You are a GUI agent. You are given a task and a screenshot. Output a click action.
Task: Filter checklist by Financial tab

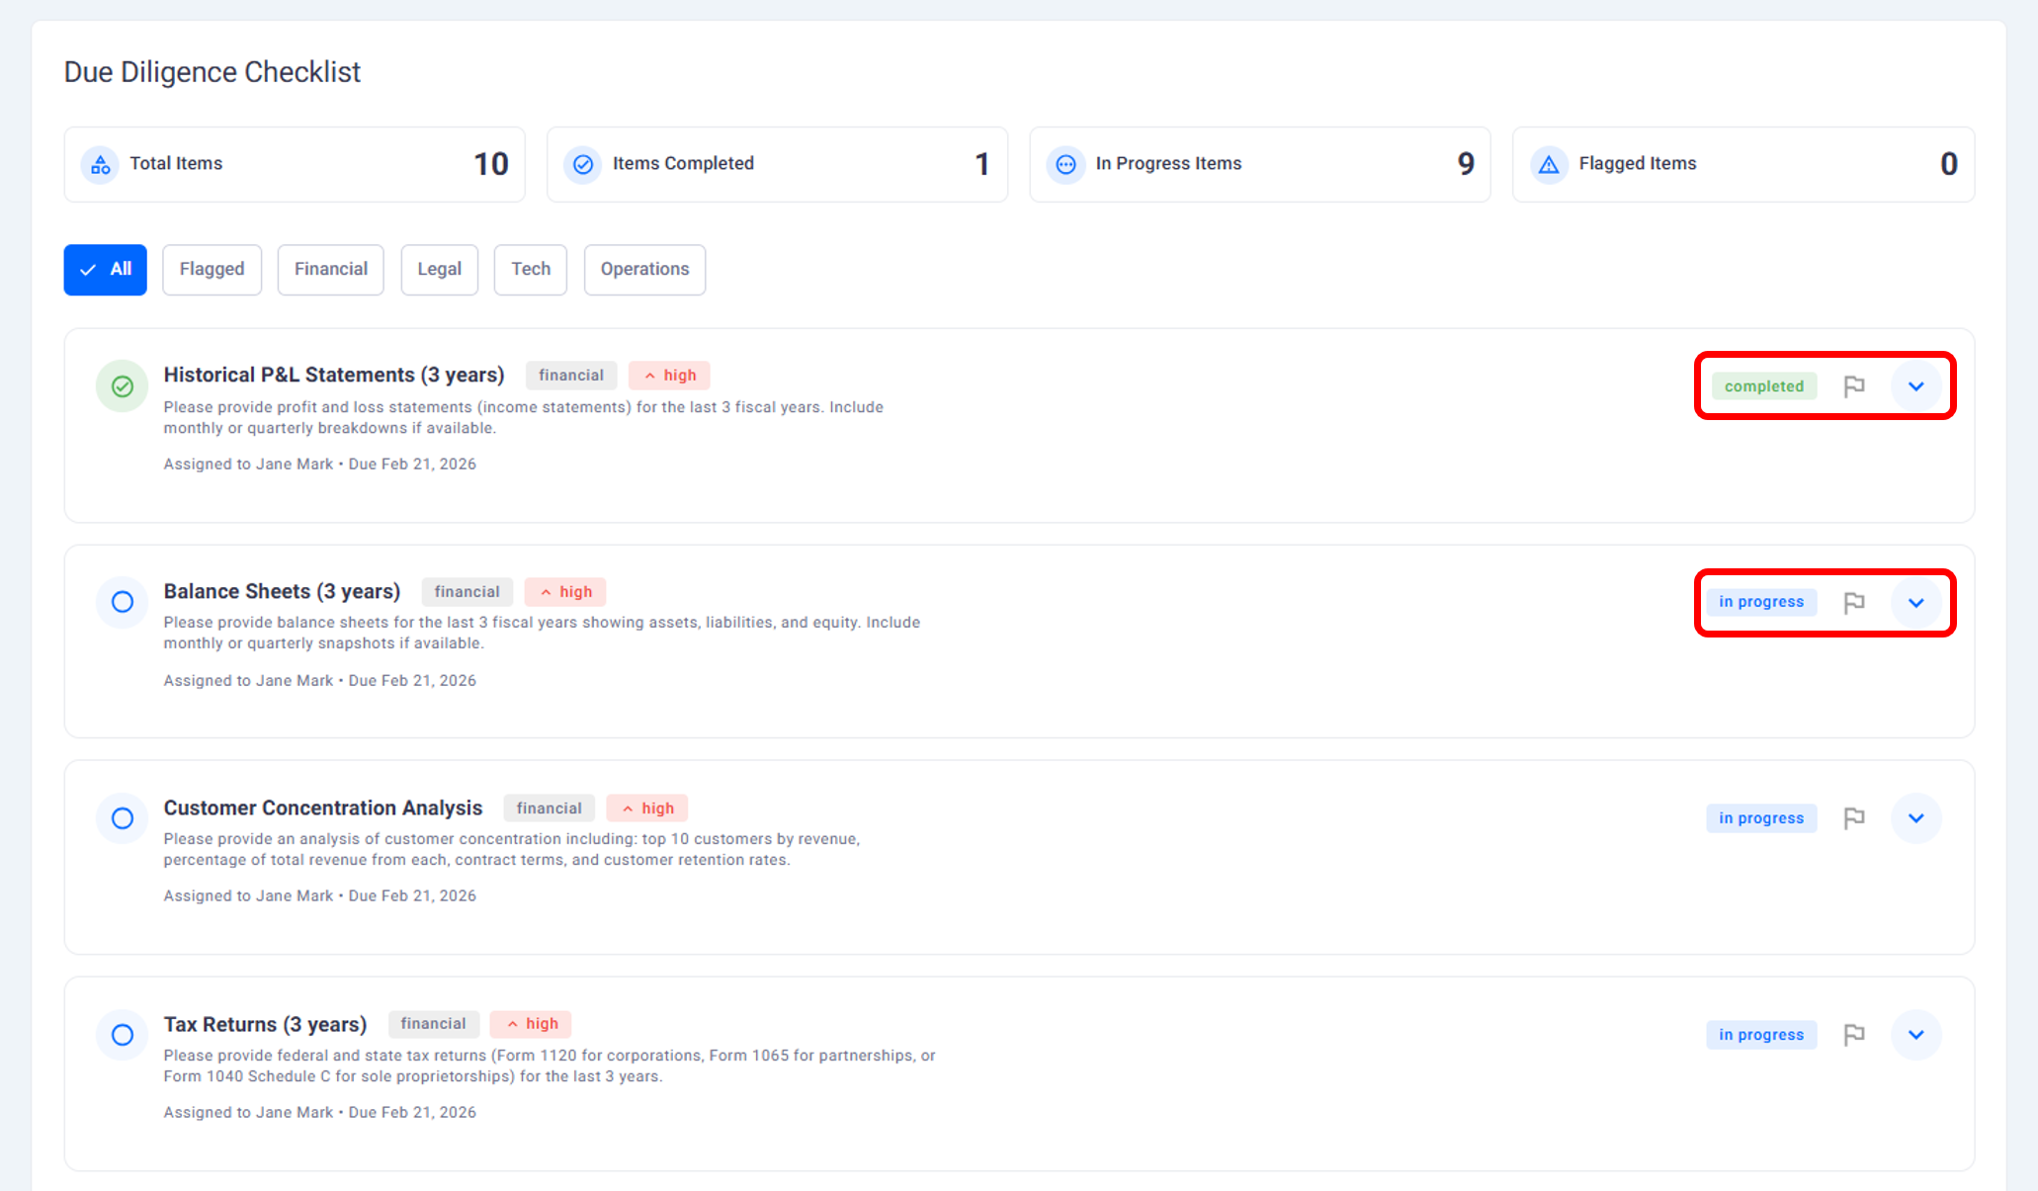click(330, 270)
